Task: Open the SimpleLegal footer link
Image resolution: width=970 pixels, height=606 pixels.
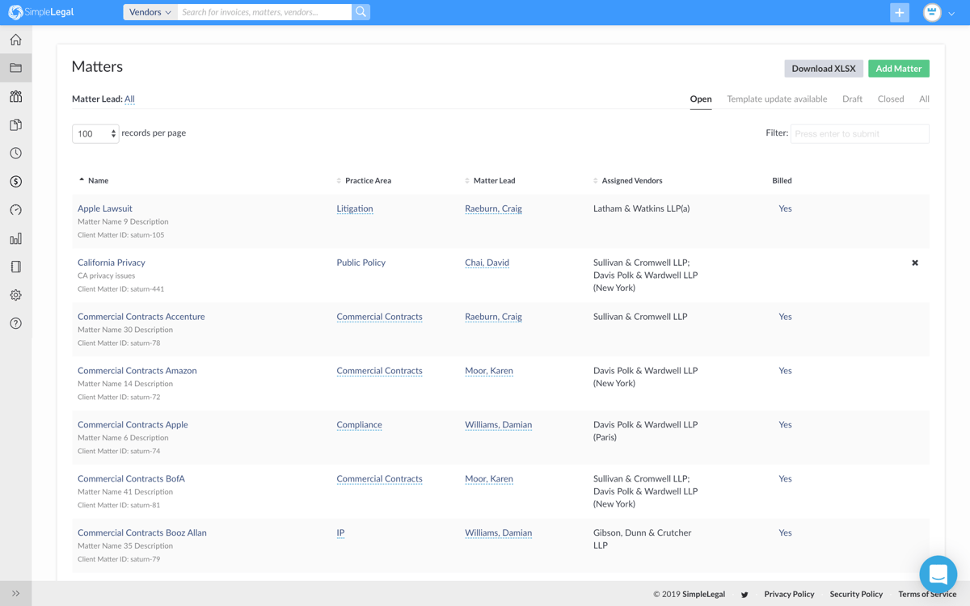Action: point(703,595)
